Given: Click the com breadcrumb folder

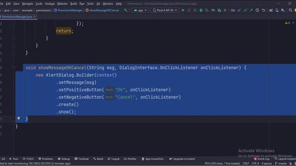Looking at the screenshot, I should pos(16,10).
